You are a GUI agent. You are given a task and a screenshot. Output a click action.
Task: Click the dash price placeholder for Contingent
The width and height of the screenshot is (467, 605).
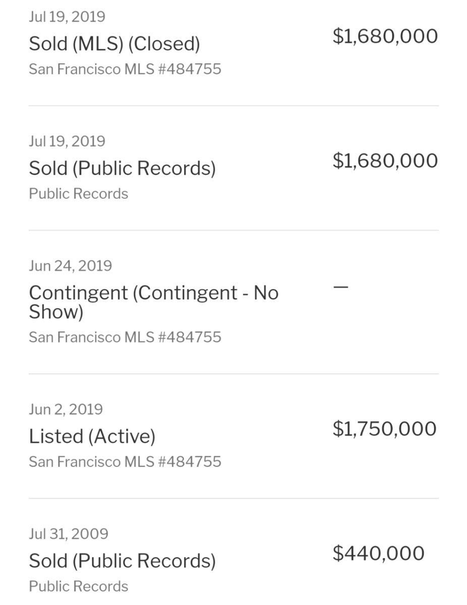pos(341,287)
